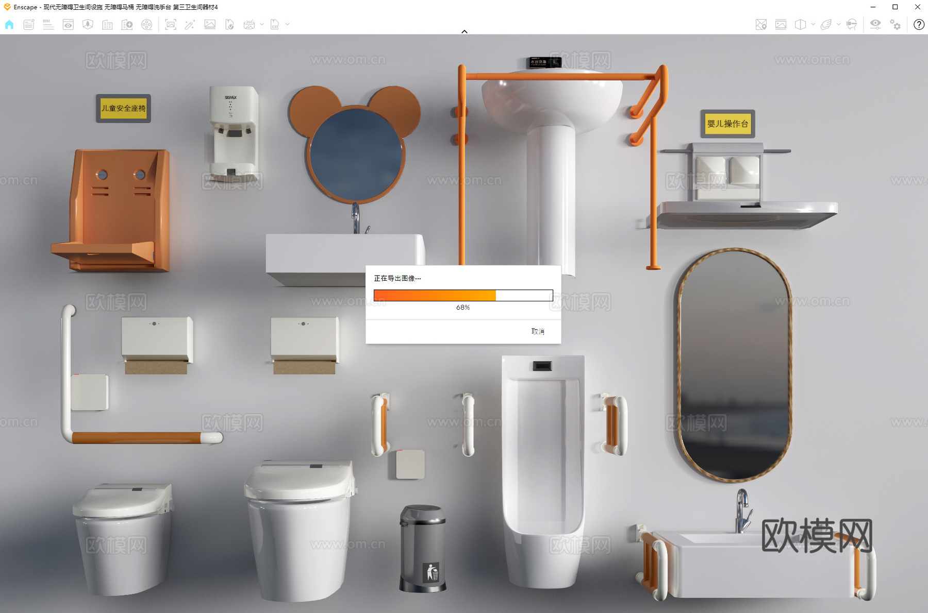Open visual settings eye icon
This screenshot has width=928, height=613.
(875, 24)
